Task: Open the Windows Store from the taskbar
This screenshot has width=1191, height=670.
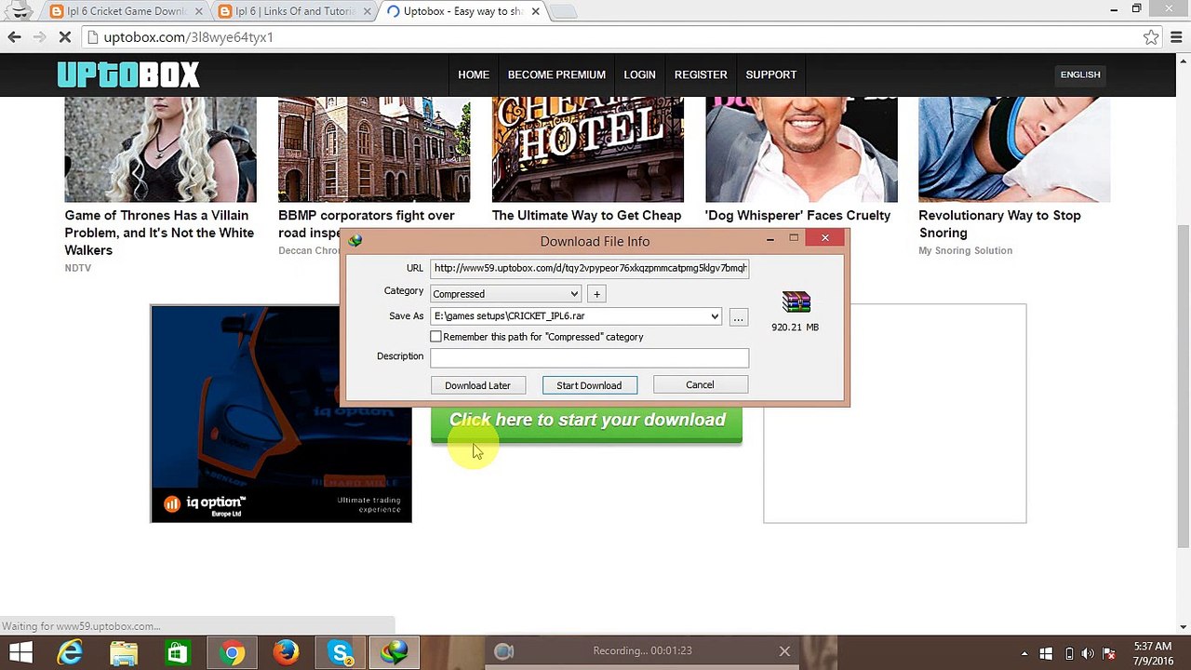Action: (x=177, y=652)
